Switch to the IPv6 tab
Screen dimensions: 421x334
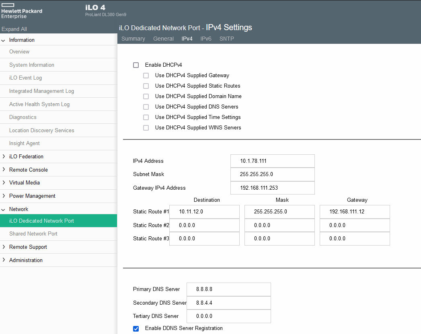(206, 39)
